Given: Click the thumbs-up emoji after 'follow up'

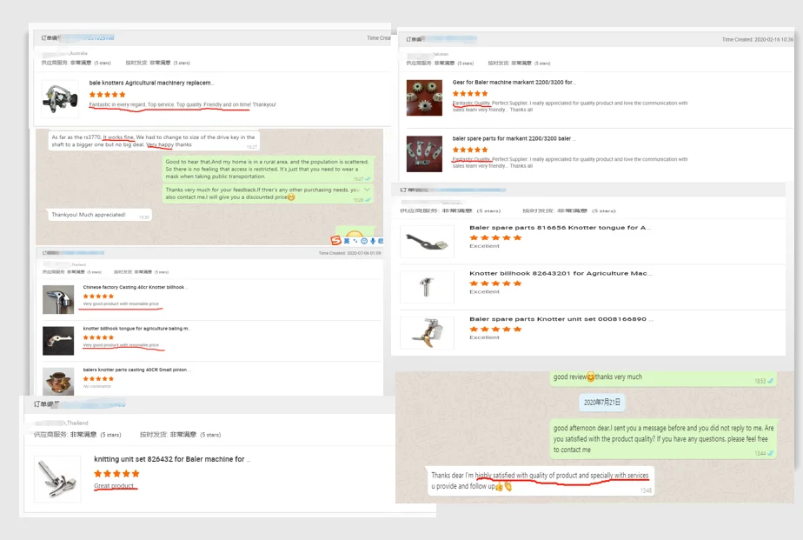Looking at the screenshot, I should click(499, 486).
